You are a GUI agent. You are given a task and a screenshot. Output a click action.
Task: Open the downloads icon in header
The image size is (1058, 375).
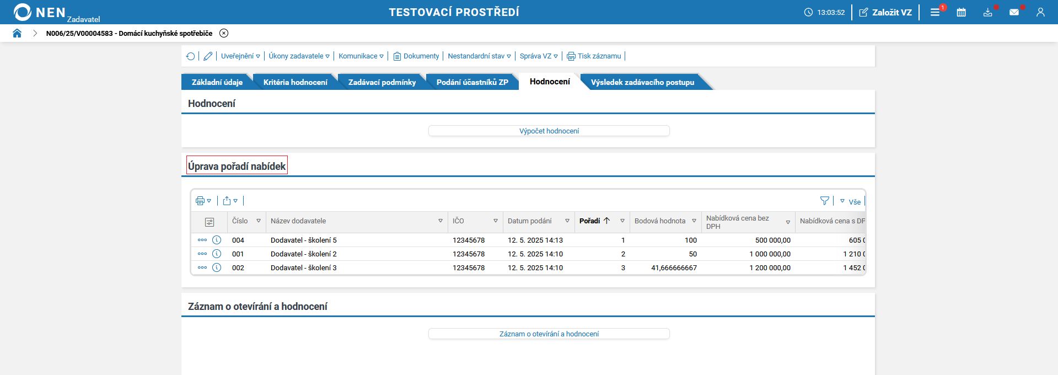pos(988,12)
